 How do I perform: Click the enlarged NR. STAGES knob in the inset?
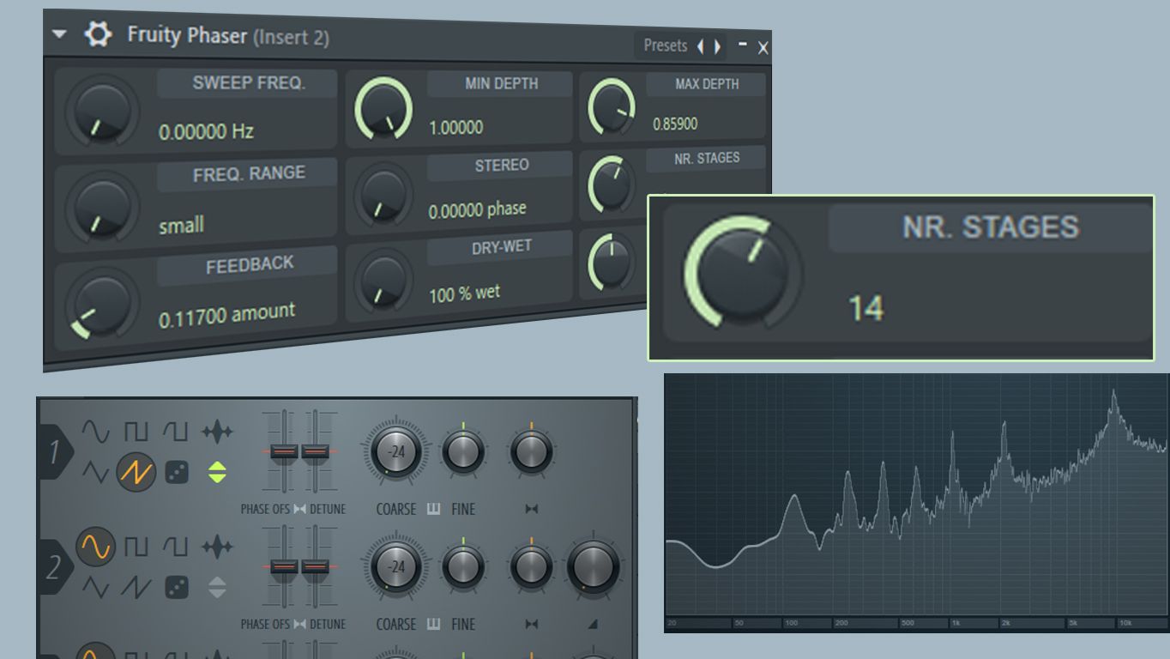pos(743,273)
